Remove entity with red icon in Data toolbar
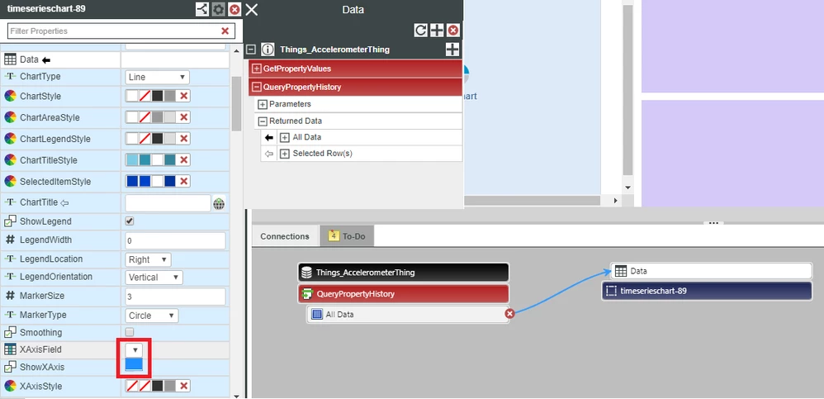 [453, 31]
